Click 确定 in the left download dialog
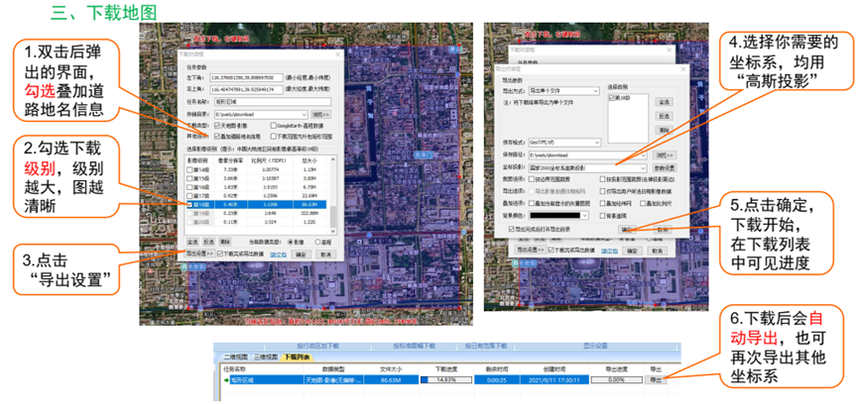 [x=301, y=254]
